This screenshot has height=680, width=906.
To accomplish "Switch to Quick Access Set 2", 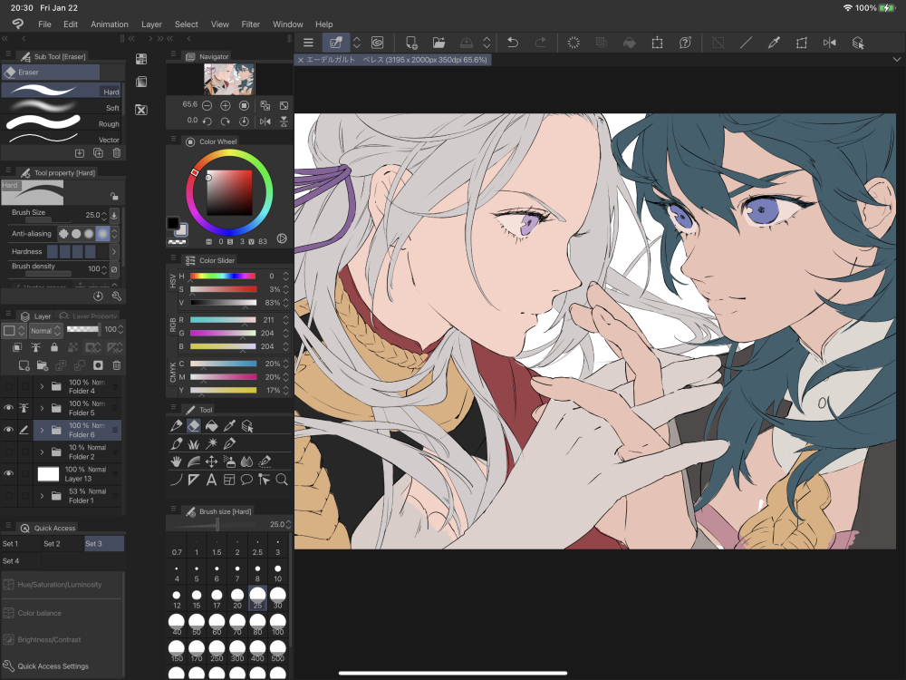I will point(62,543).
